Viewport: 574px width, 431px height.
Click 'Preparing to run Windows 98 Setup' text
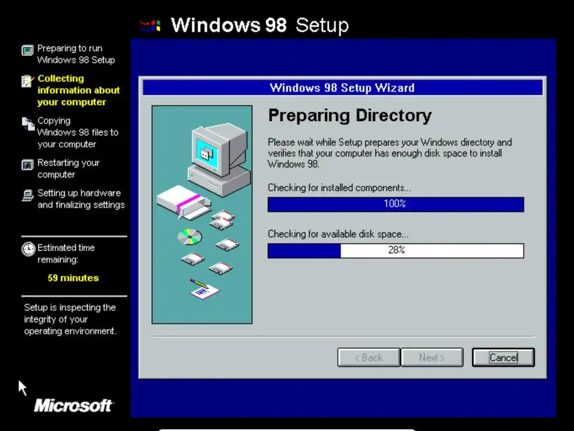point(76,54)
